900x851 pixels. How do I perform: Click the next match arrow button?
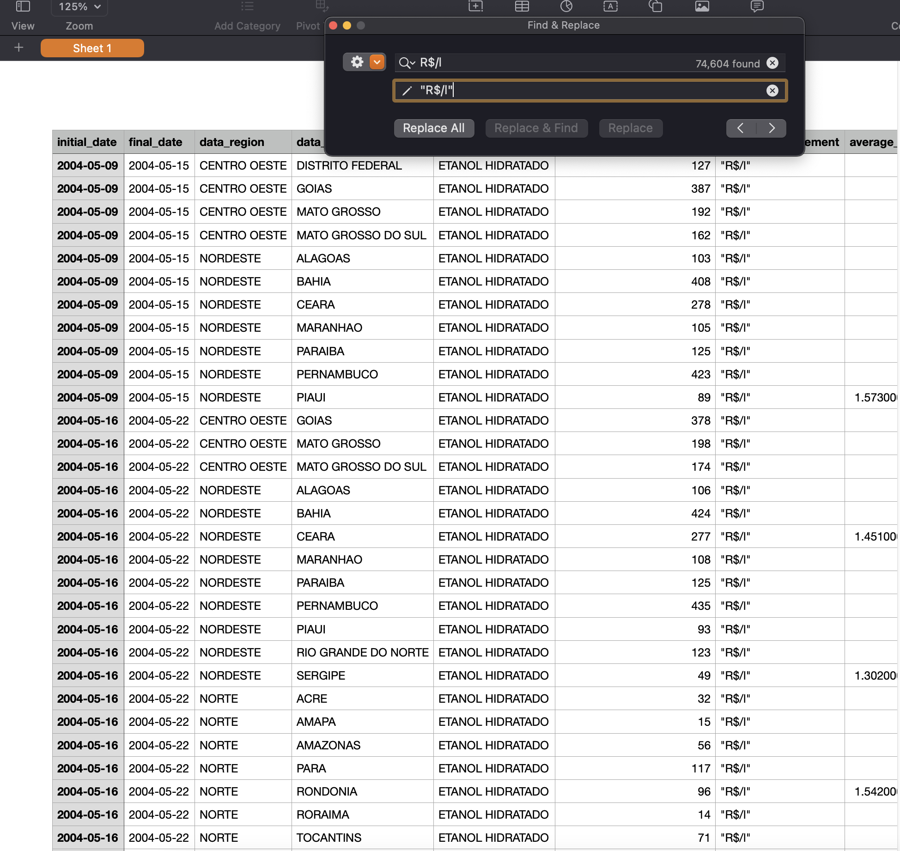point(772,128)
